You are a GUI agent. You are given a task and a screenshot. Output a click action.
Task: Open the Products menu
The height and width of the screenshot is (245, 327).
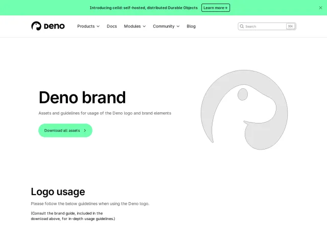[88, 26]
